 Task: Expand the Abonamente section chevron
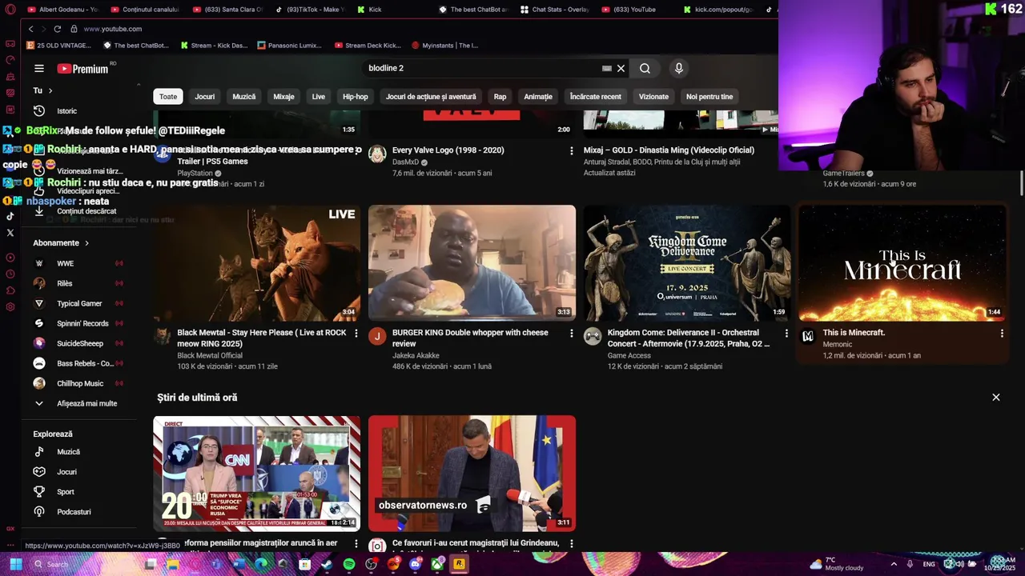point(86,243)
